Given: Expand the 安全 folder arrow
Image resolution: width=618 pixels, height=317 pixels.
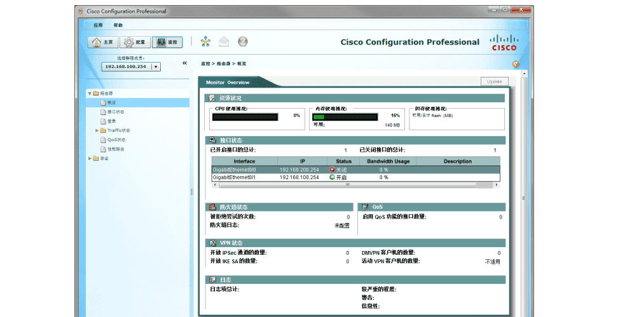Looking at the screenshot, I should [x=90, y=158].
